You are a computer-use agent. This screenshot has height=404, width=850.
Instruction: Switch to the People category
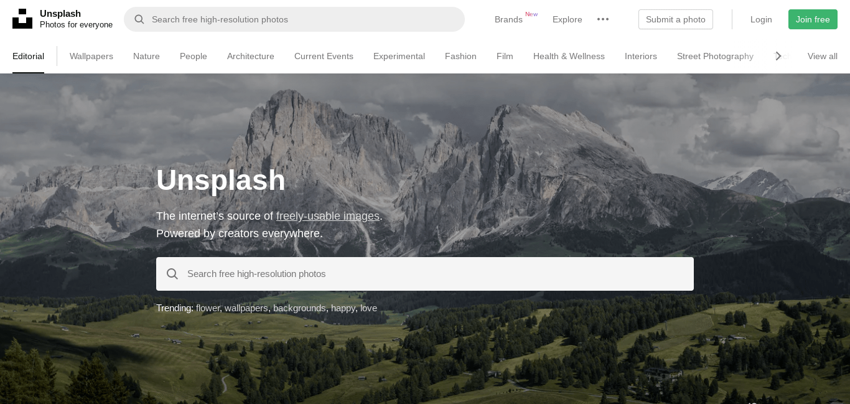point(194,56)
